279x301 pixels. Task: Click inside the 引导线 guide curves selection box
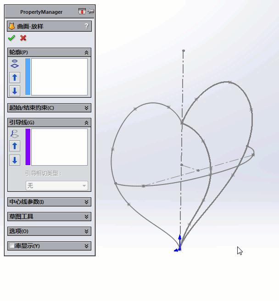tap(59, 147)
